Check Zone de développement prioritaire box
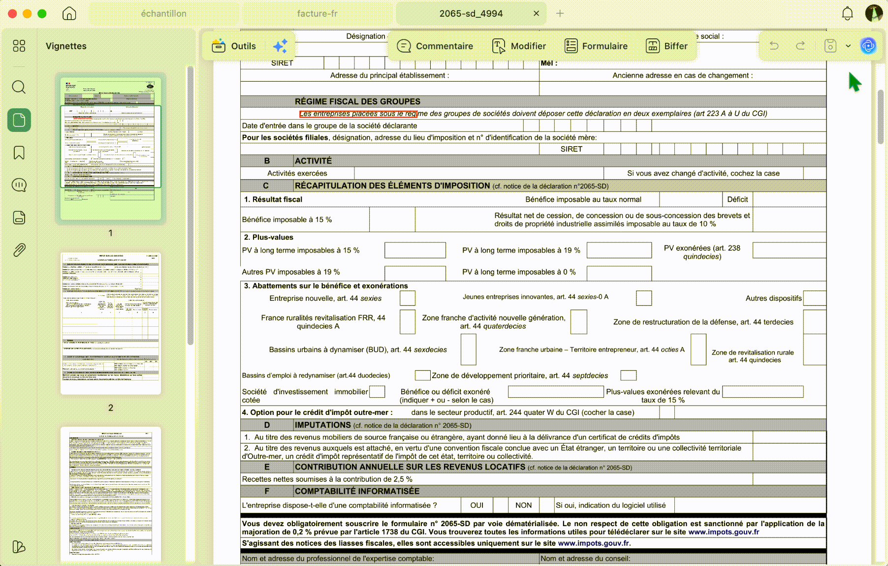Viewport: 888px width, 566px height. [x=629, y=376]
